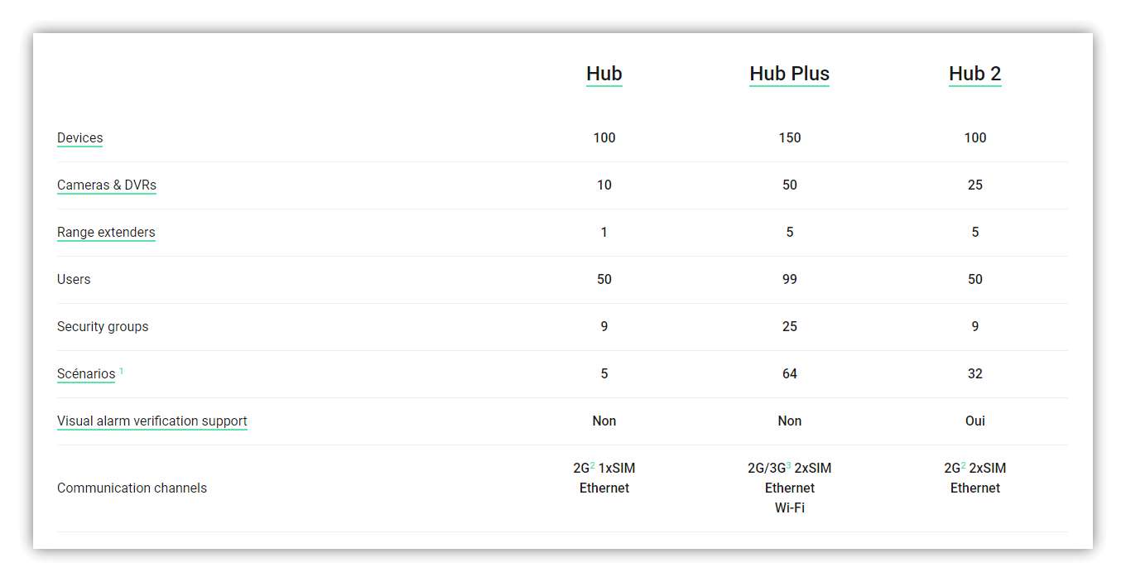This screenshot has height=582, width=1126.
Task: Click Hub Plus devices value 150
Action: [789, 138]
